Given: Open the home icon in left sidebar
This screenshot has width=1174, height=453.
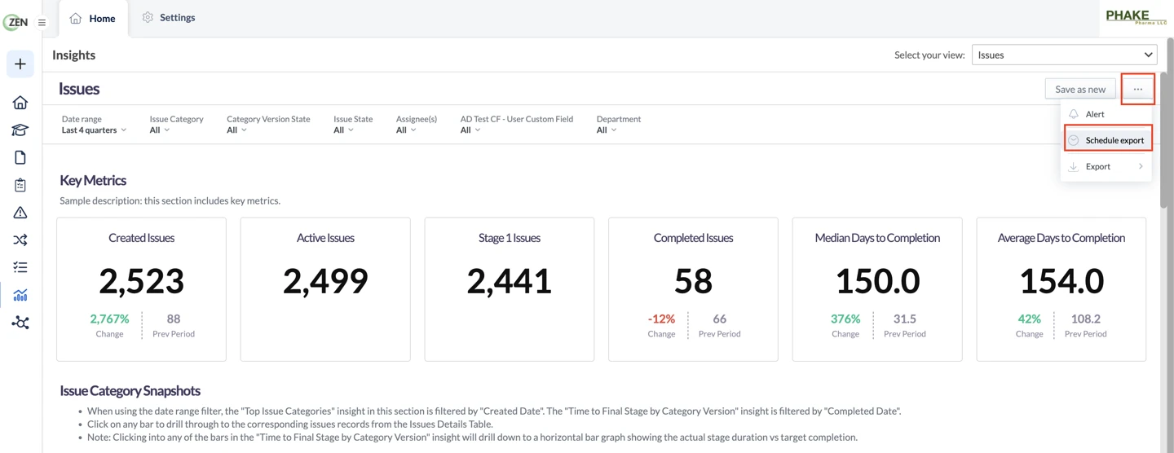Looking at the screenshot, I should click(x=20, y=103).
